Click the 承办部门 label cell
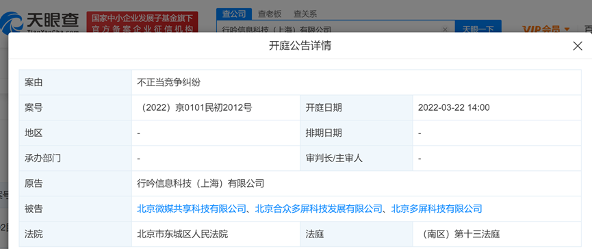592x249 pixels. coord(75,159)
